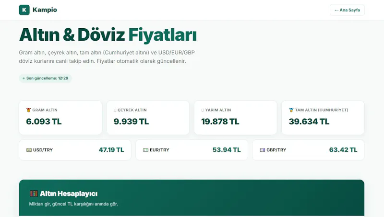This screenshot has width=384, height=217.
Task: Click the EUR/TRY banknote icon
Action: click(x=146, y=150)
